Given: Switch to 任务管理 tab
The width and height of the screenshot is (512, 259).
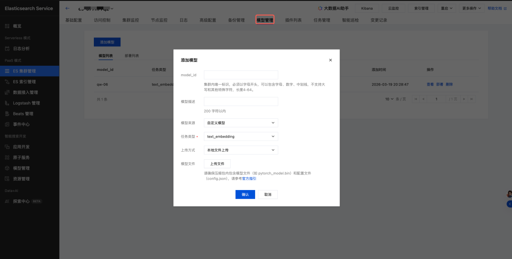Looking at the screenshot, I should tap(322, 20).
